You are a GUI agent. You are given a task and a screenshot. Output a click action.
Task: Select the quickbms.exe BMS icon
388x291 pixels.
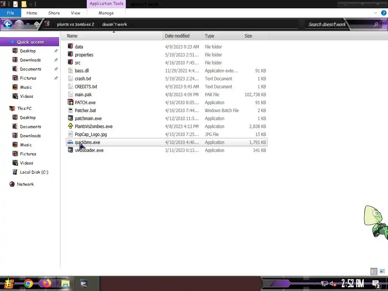(70, 142)
